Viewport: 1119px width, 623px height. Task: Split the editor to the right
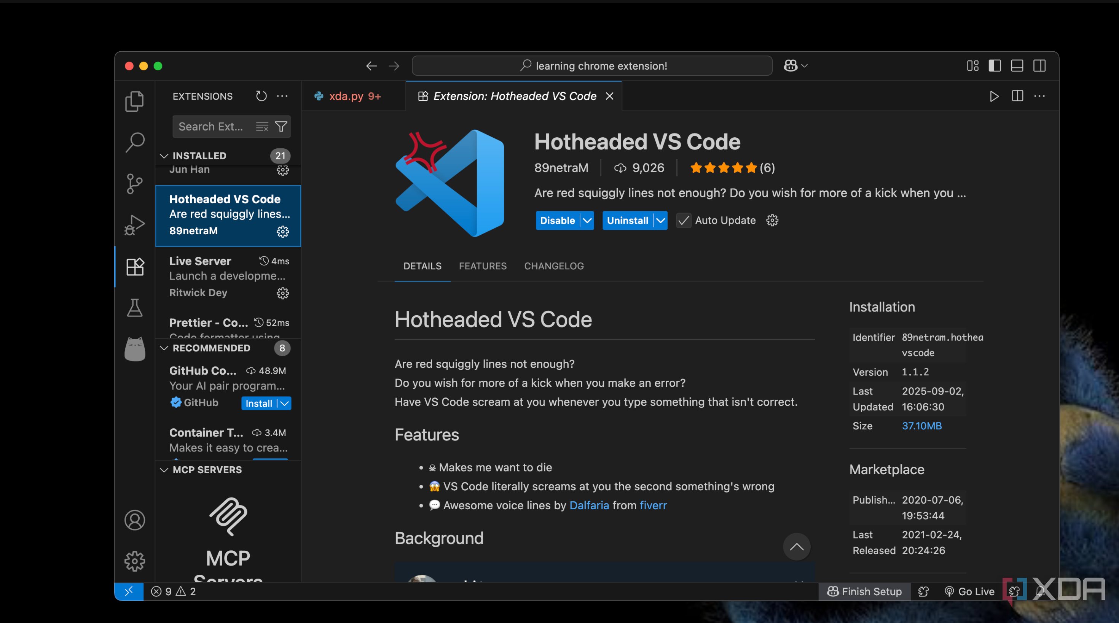click(1017, 96)
